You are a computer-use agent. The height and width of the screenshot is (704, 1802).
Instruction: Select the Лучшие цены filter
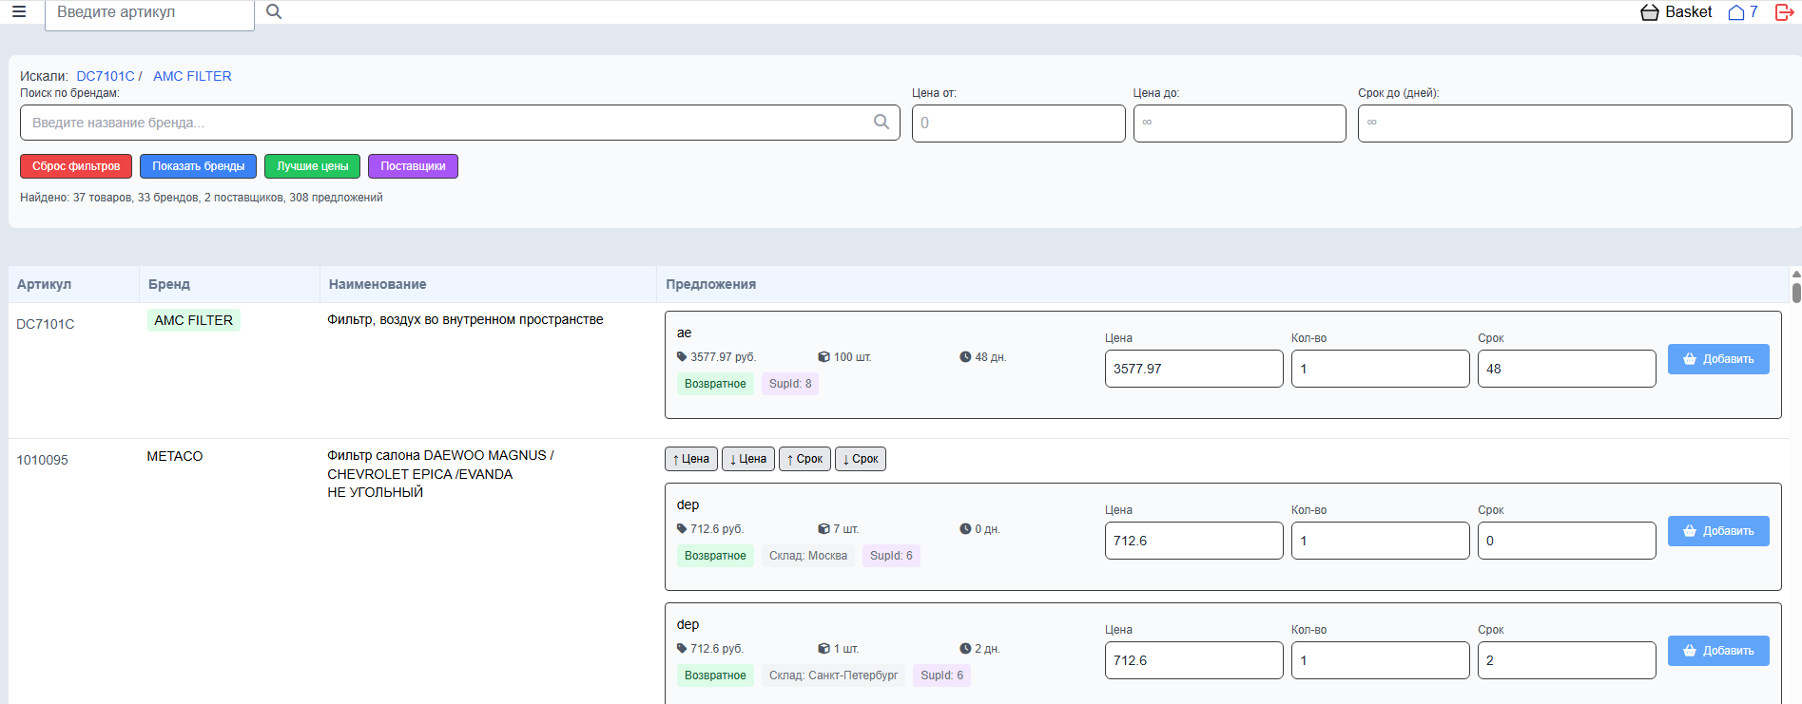click(x=312, y=166)
